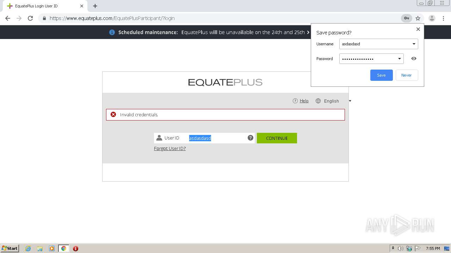Click Save in the password popup

click(x=381, y=75)
